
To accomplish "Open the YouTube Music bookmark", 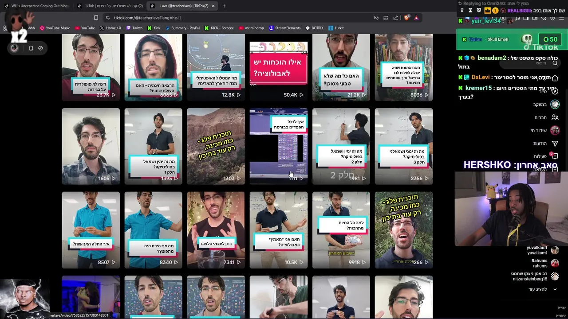I will click(55, 28).
